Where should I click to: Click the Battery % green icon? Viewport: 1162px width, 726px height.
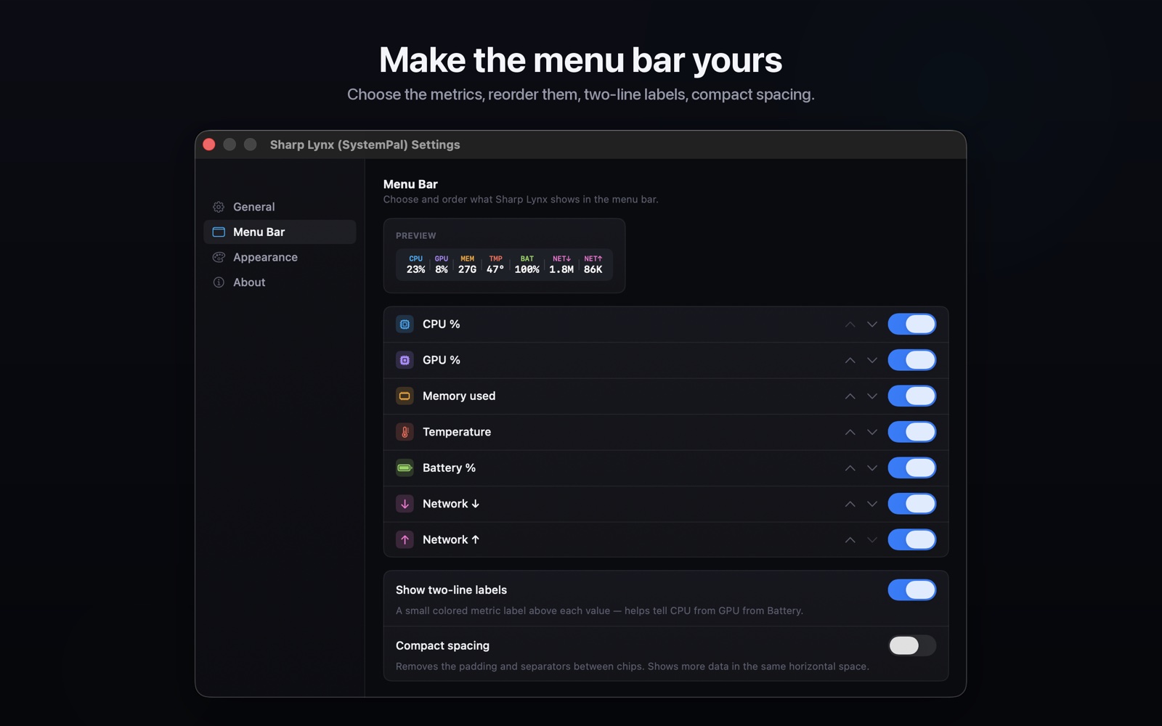click(405, 468)
